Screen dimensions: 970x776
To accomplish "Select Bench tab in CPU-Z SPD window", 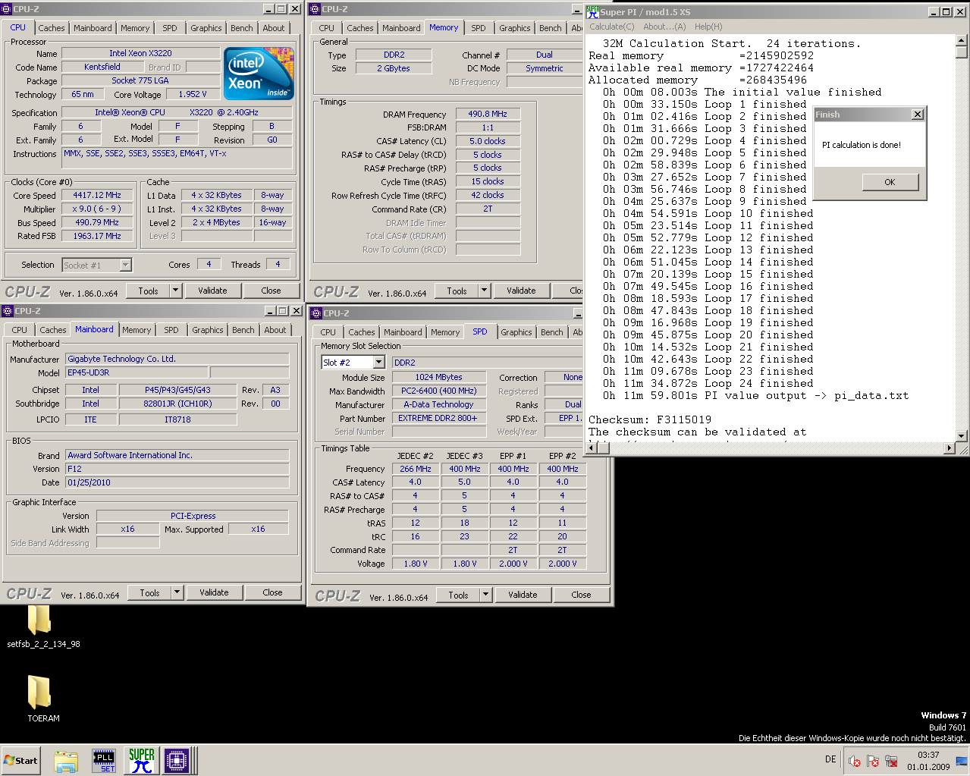I will click(552, 332).
